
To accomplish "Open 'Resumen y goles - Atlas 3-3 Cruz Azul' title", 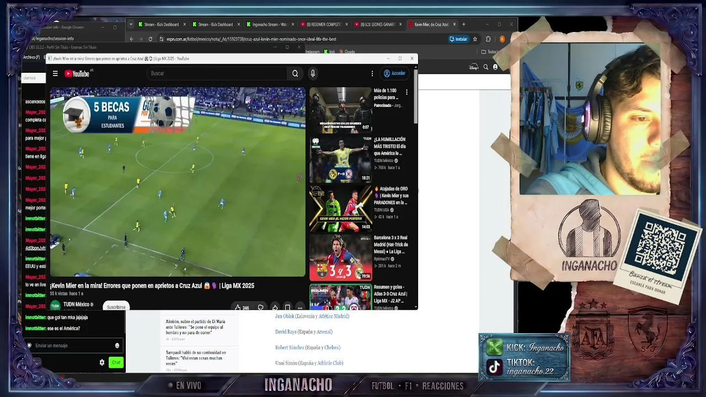I will click(391, 294).
